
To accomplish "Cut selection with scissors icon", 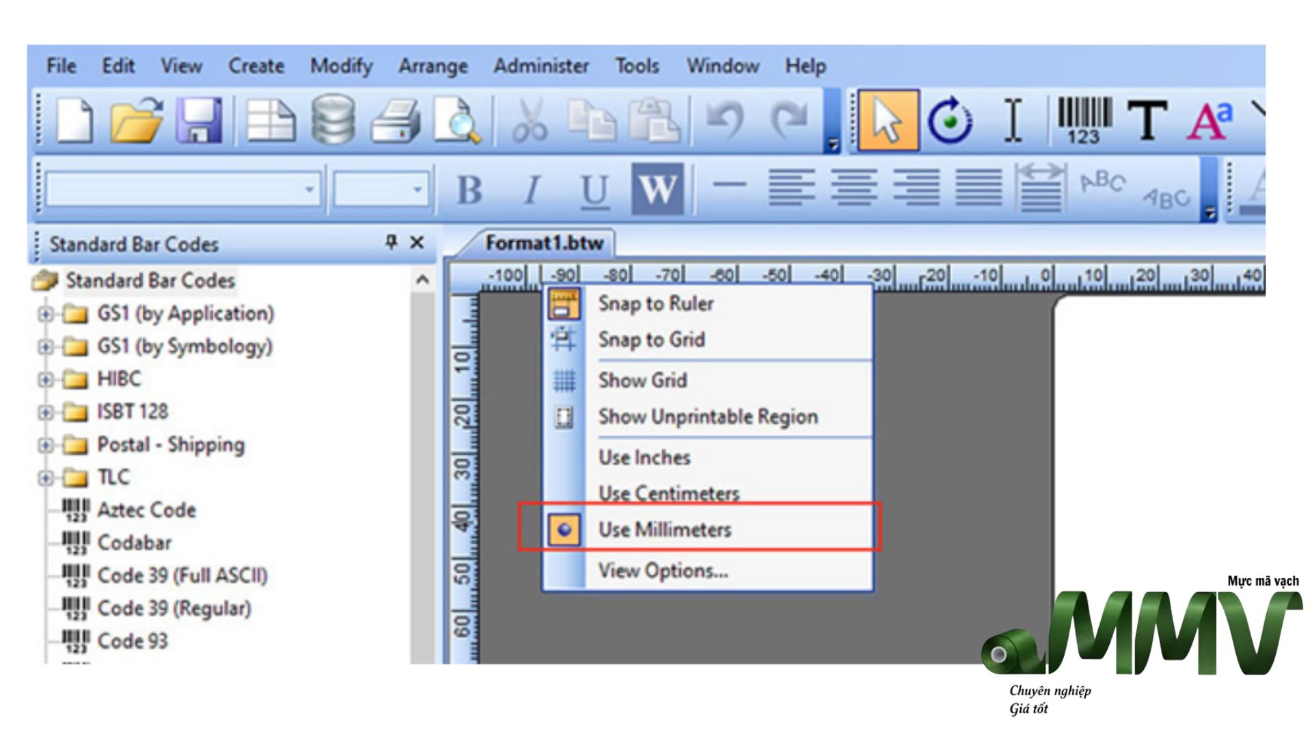I will tap(530, 120).
